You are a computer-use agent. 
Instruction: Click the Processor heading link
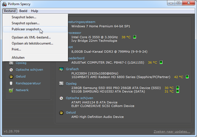point(75,33)
